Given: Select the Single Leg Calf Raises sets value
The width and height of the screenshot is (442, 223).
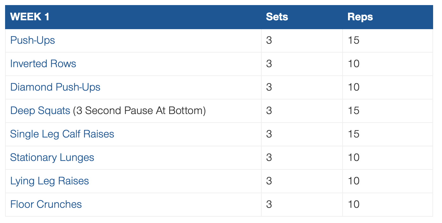Looking at the screenshot, I should click(269, 134).
